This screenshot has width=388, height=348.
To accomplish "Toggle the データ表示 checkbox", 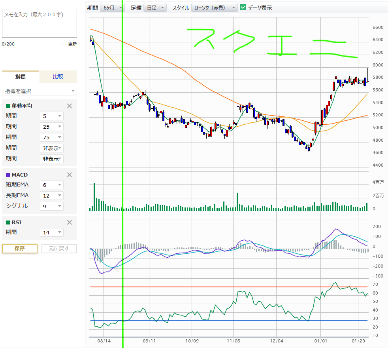I will tap(243, 7).
